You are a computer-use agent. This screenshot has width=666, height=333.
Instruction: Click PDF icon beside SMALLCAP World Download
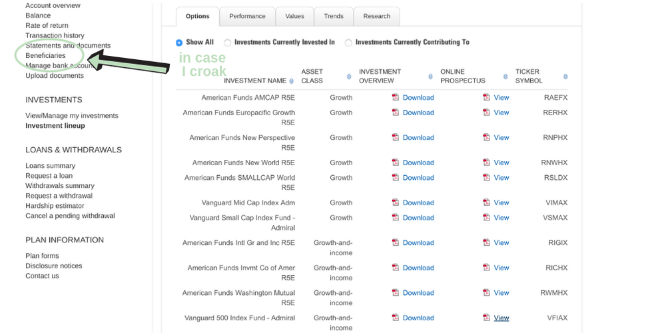click(396, 177)
